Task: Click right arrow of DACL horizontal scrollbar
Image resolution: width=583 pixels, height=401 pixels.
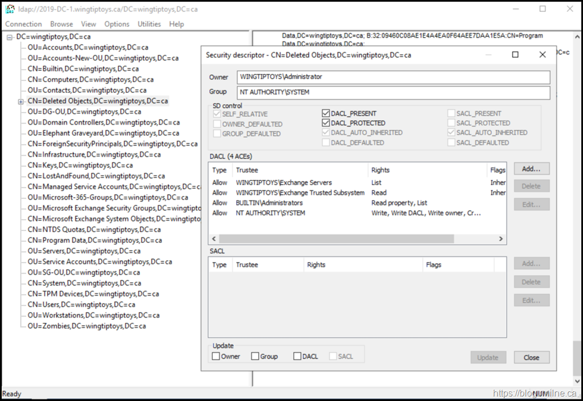Action: coord(501,240)
